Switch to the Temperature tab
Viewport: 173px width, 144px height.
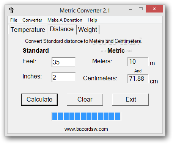[28, 30]
